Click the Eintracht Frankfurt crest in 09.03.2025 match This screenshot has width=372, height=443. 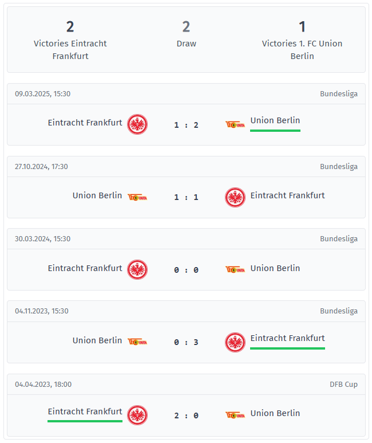click(x=137, y=124)
